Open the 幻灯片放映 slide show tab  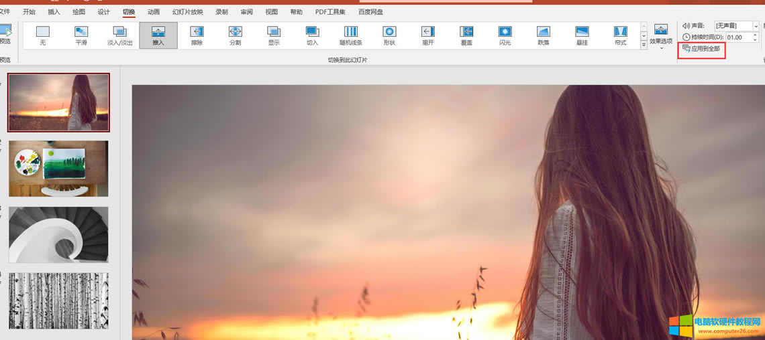pyautogui.click(x=187, y=12)
